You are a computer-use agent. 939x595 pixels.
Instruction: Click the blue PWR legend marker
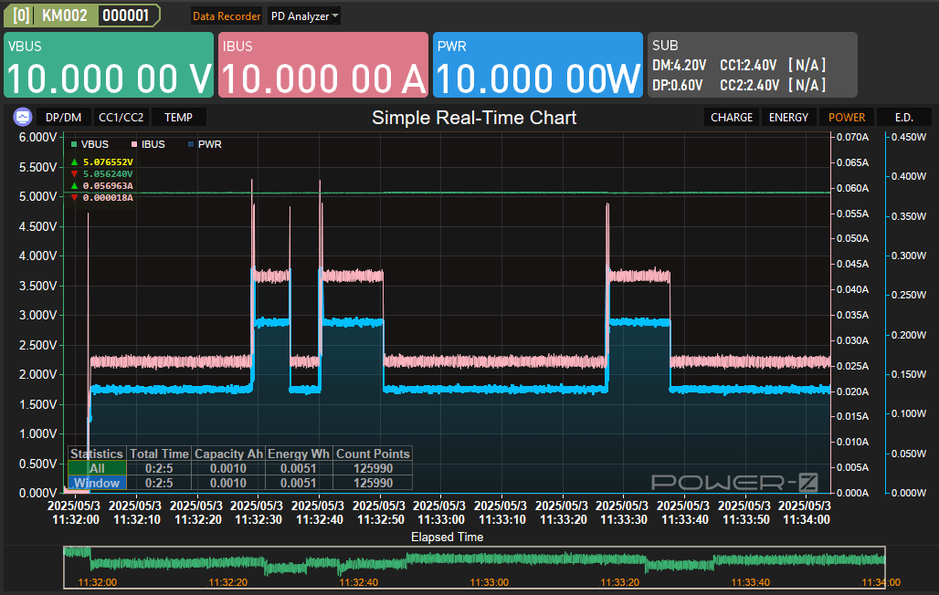point(190,144)
